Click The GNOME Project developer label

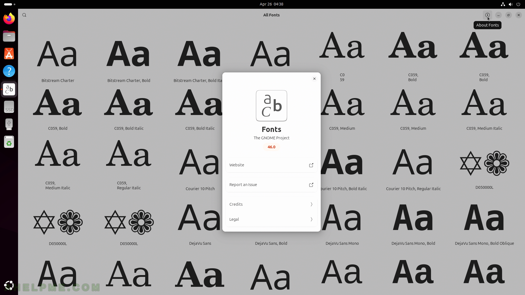click(x=271, y=138)
